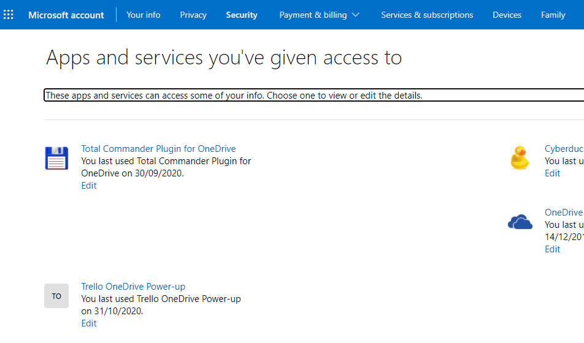This screenshot has width=584, height=343.
Task: Click the page heading Apps and services
Action: 224,58
